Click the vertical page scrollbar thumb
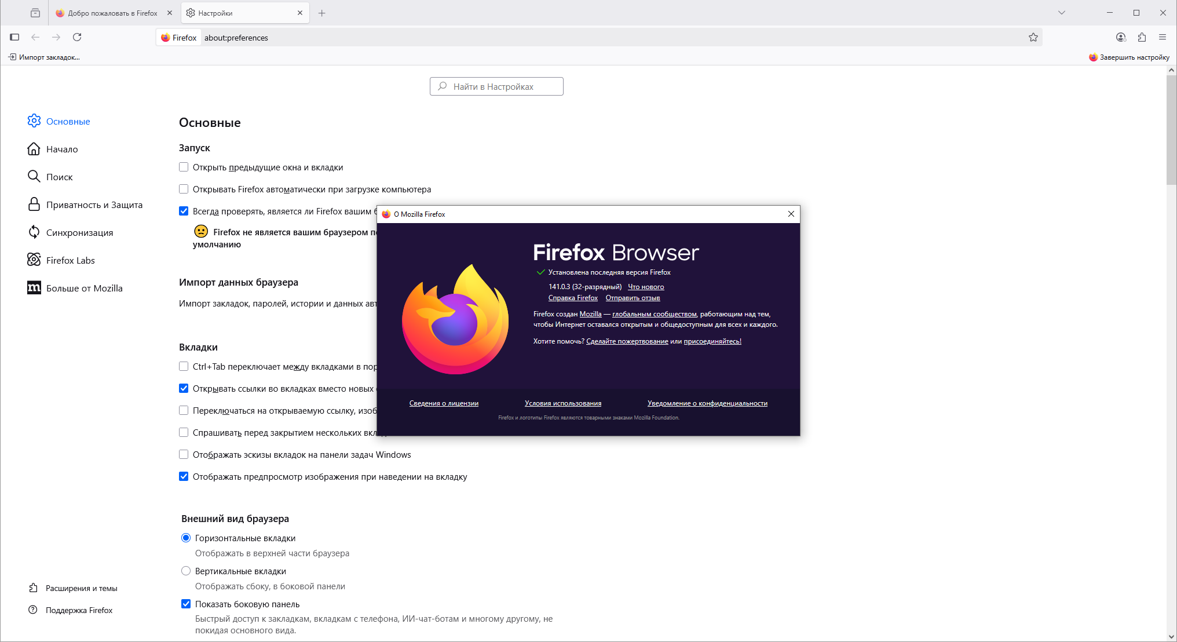The image size is (1177, 642). click(x=1171, y=130)
